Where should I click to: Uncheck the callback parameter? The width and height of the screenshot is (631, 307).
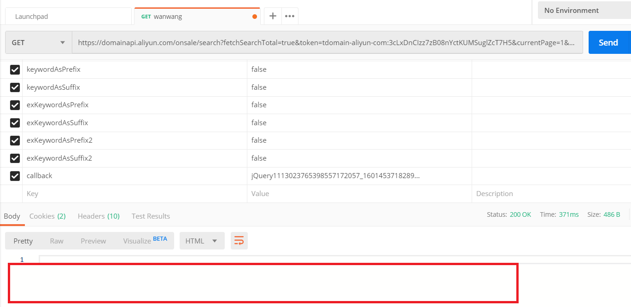tap(15, 176)
